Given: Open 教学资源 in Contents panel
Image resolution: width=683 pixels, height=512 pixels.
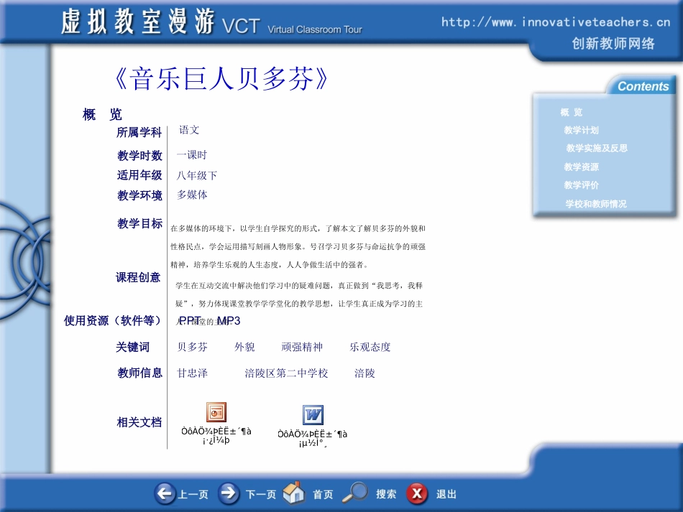Looking at the screenshot, I should [581, 167].
